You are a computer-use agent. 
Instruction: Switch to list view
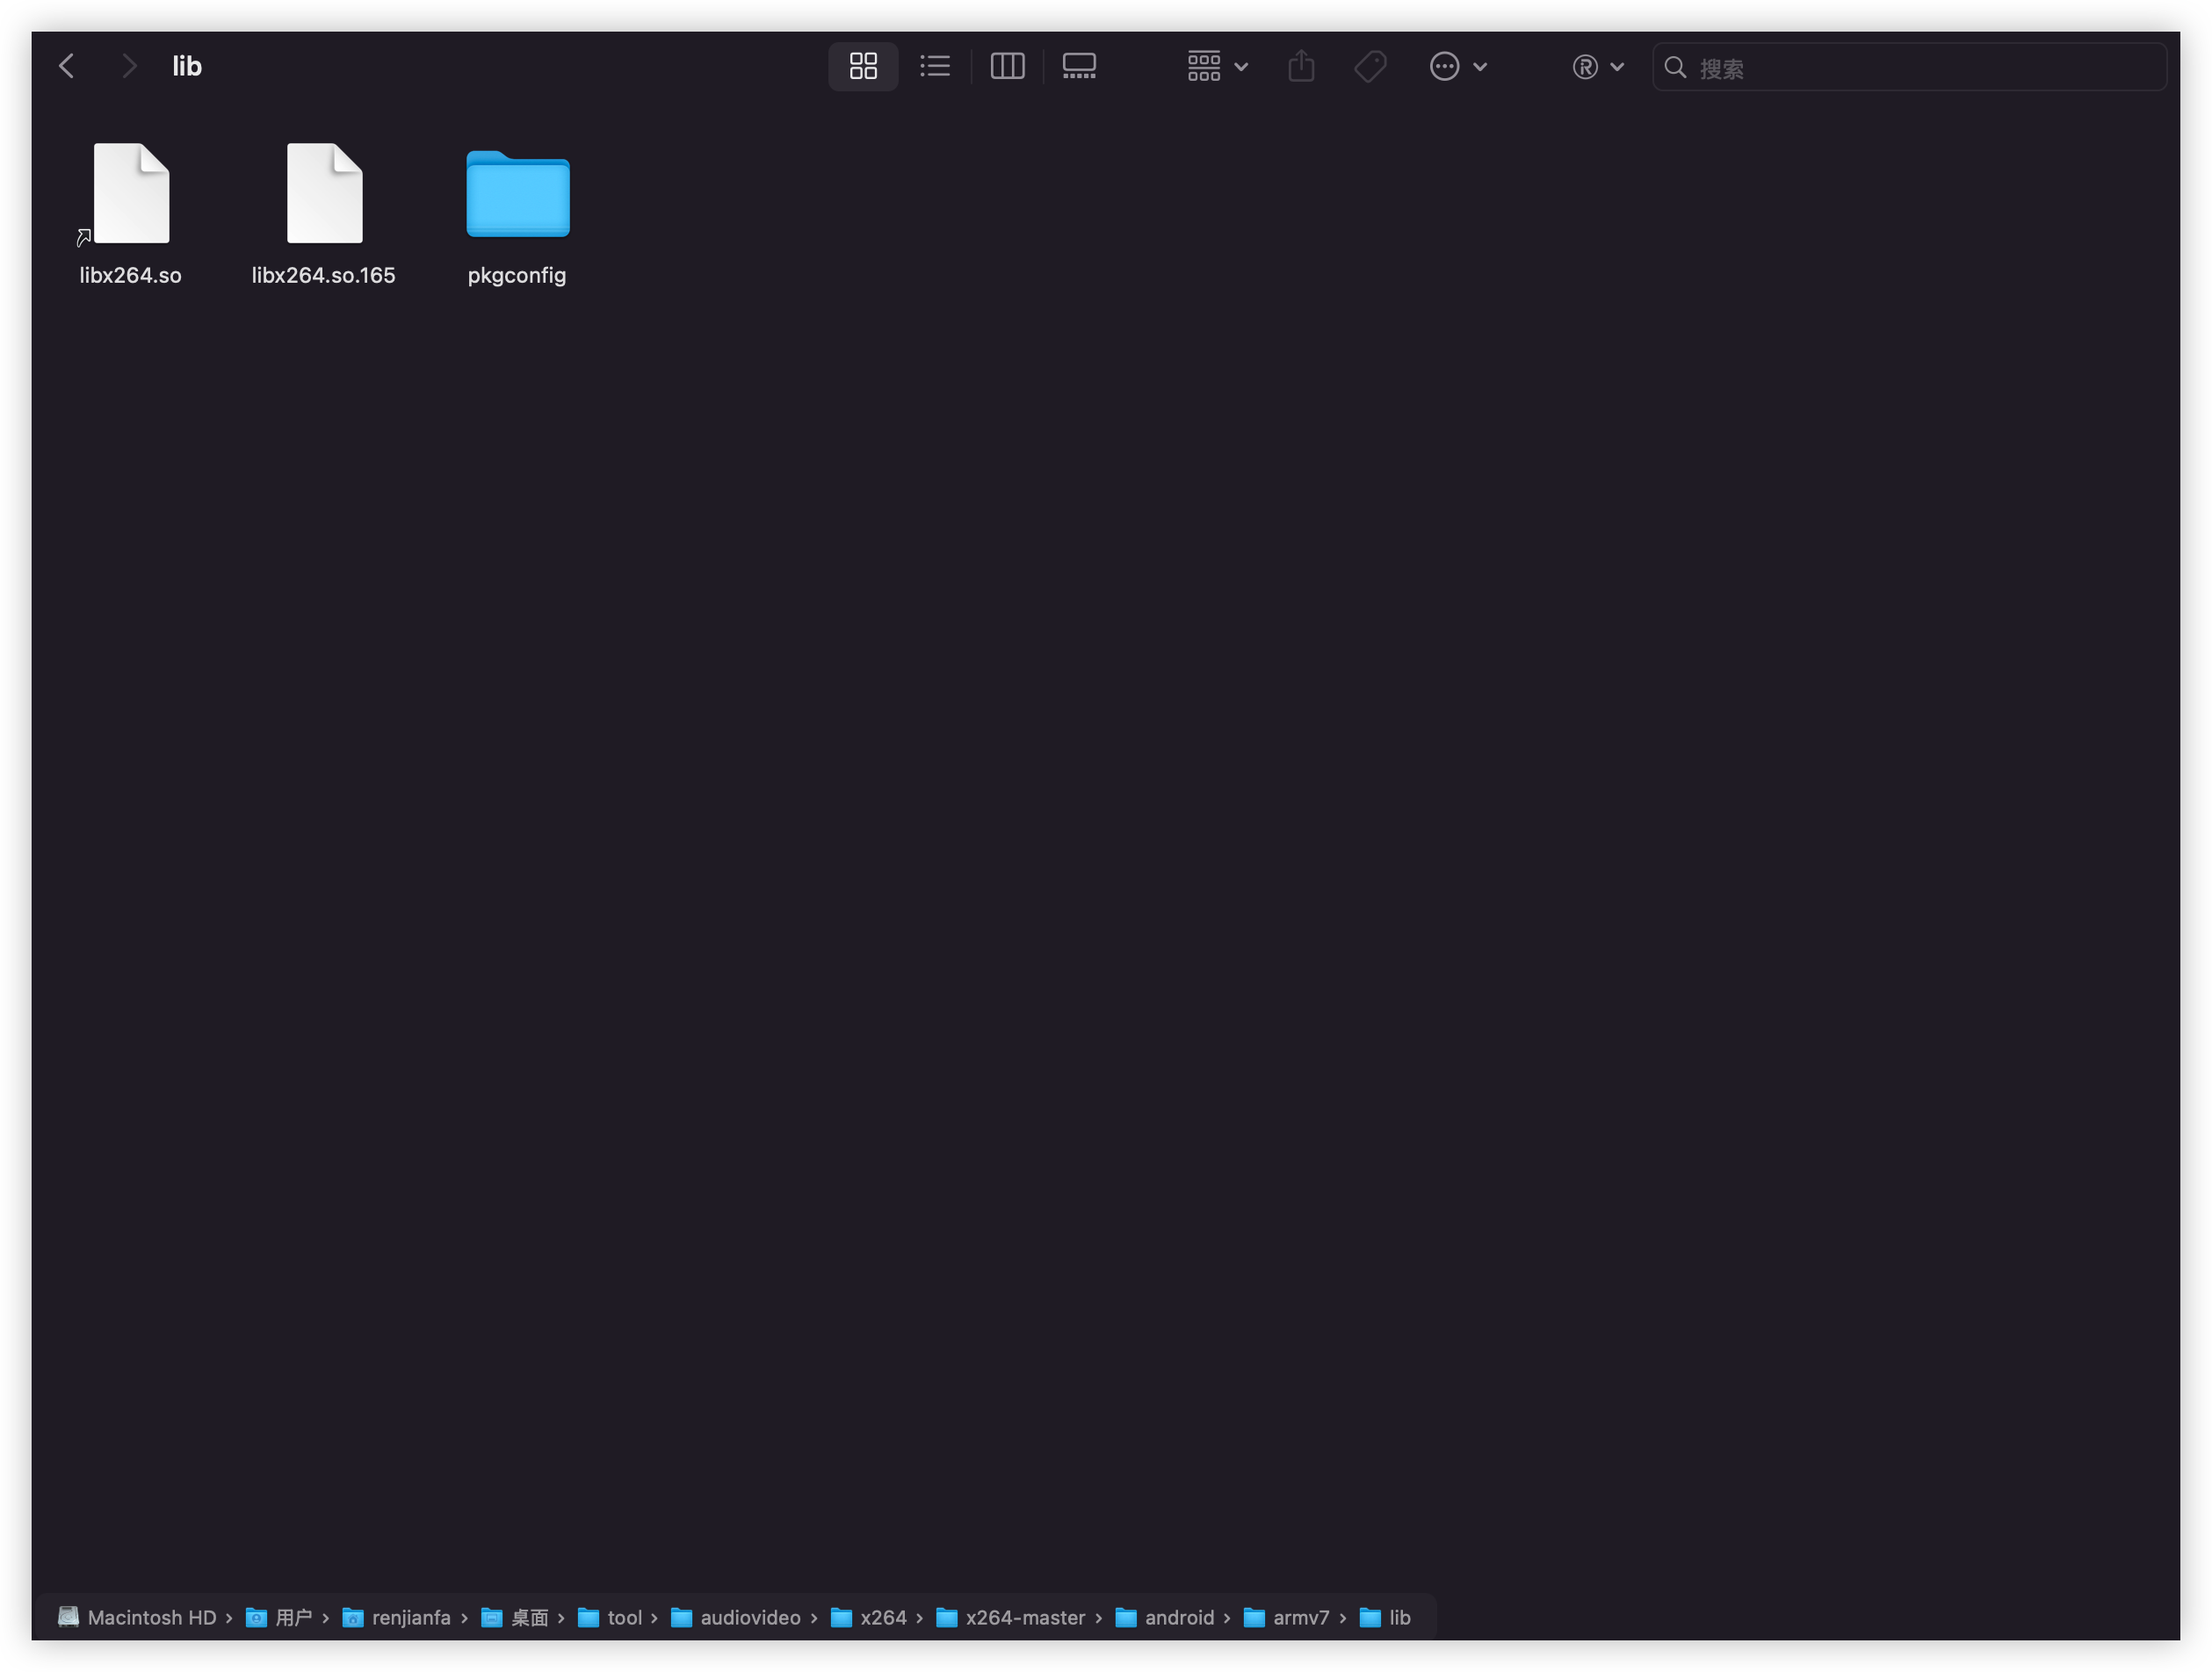point(935,67)
